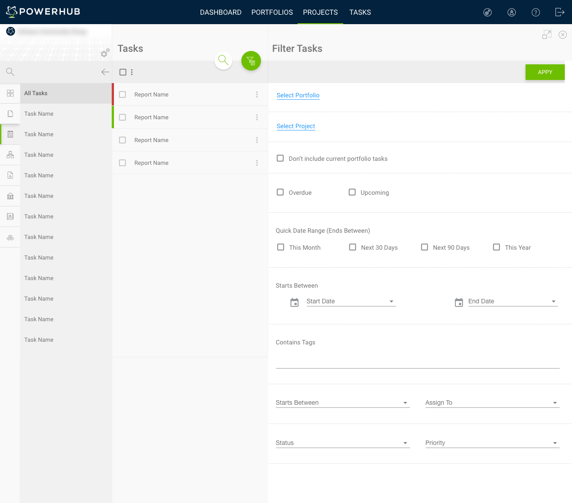Select the checklist notepad sidebar icon
572x503 pixels.
click(10, 134)
